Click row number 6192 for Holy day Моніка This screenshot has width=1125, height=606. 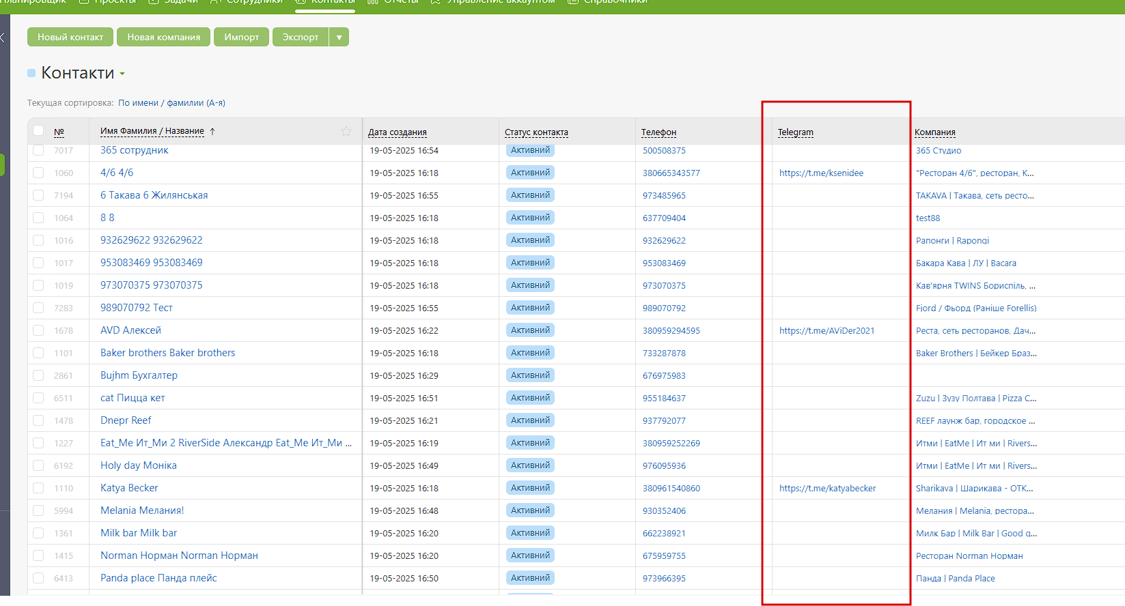click(x=64, y=466)
